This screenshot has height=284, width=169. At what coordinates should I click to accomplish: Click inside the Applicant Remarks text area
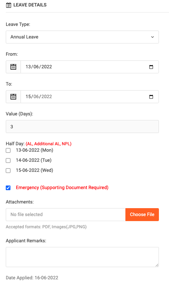point(82,257)
